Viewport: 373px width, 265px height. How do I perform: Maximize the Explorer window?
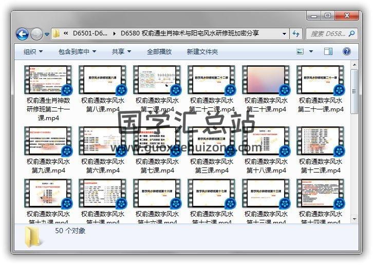coord(328,16)
